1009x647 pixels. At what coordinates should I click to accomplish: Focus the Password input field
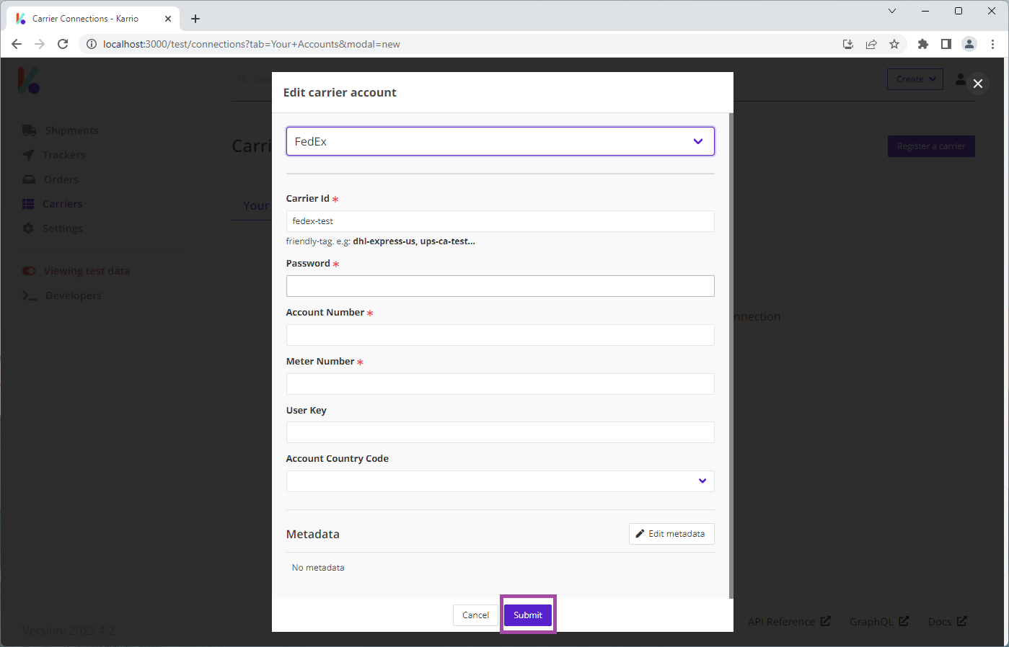click(x=501, y=286)
